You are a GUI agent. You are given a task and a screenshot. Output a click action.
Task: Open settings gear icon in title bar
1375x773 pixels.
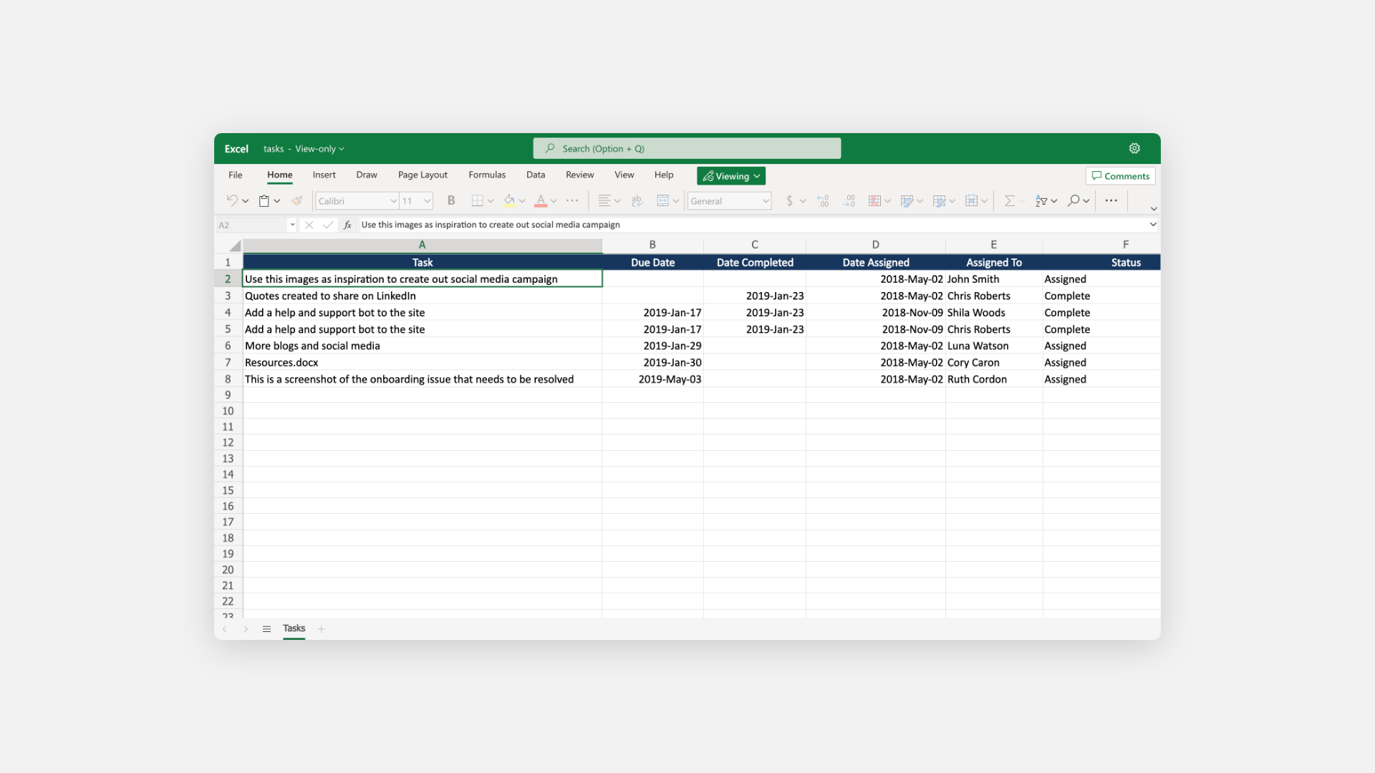point(1134,148)
